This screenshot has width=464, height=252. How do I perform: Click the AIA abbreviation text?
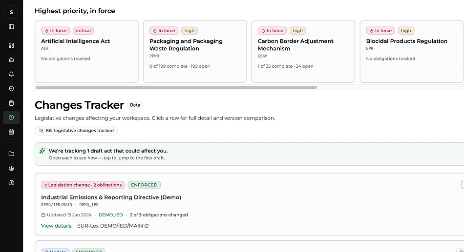tap(44, 48)
